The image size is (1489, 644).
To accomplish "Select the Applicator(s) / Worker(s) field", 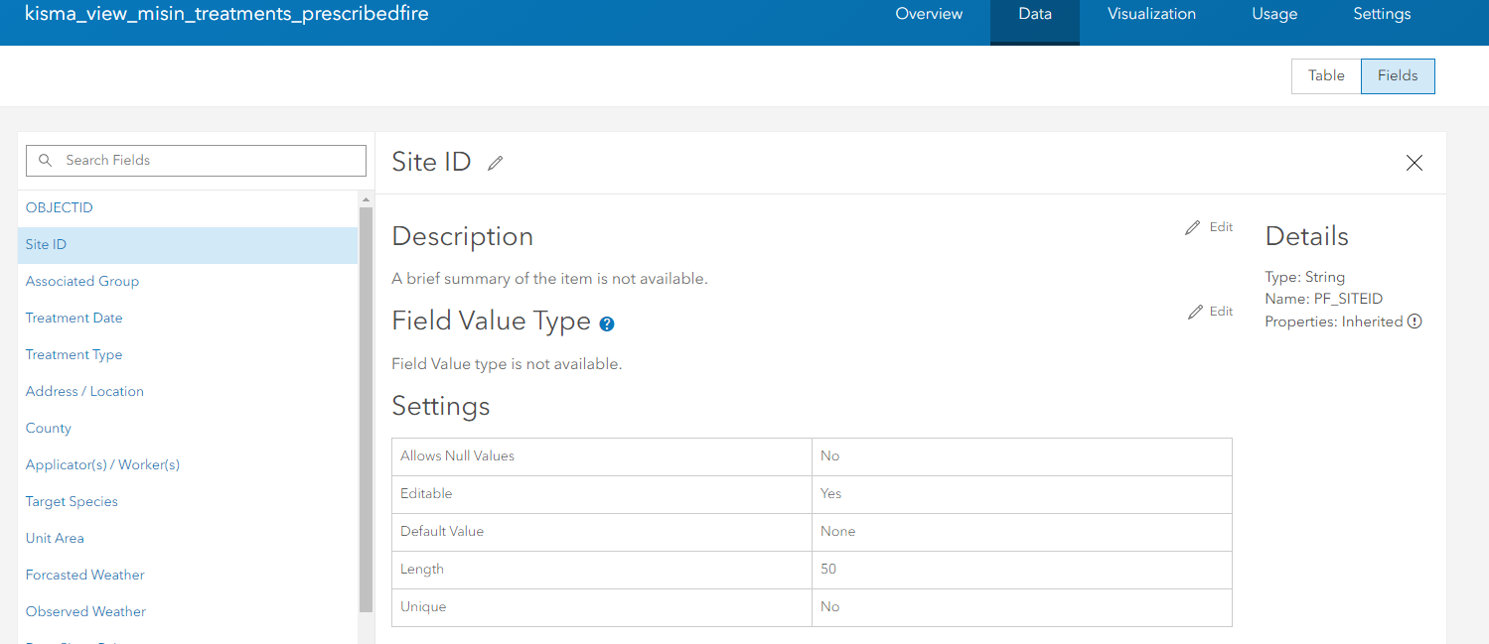I will click(x=102, y=465).
